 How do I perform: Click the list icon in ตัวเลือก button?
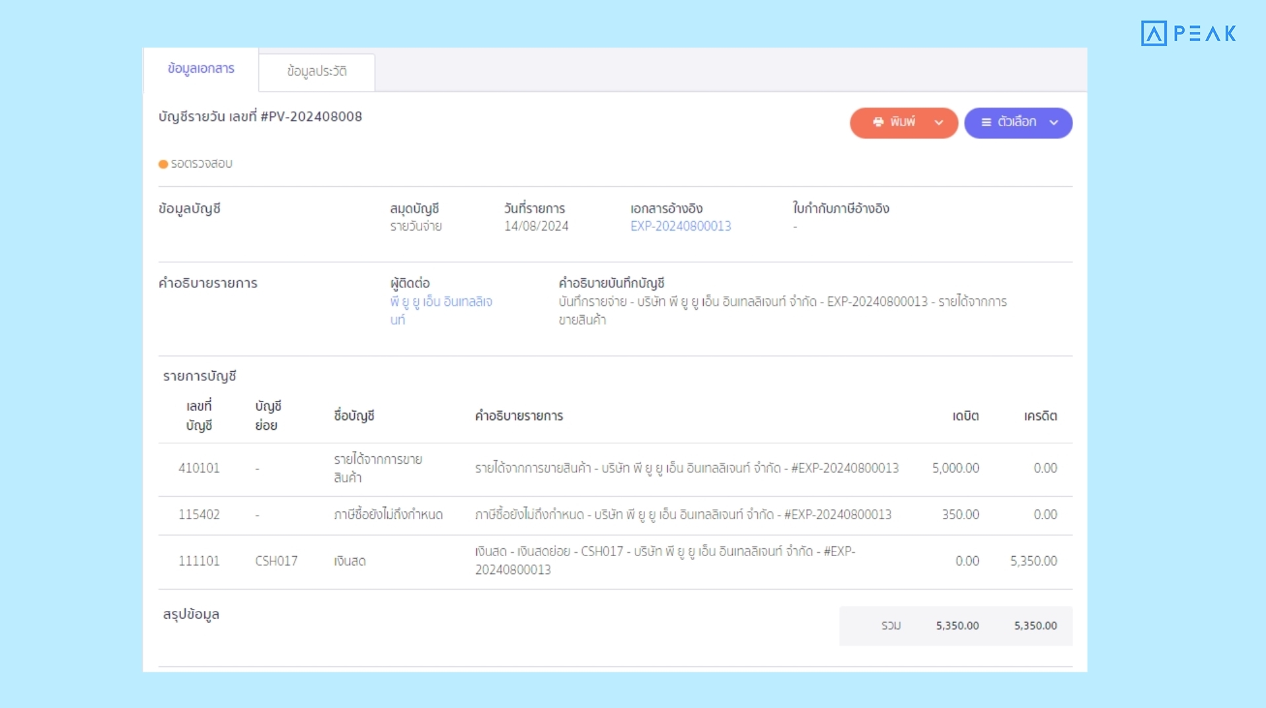coord(987,122)
